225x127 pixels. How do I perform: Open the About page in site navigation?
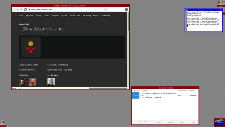tap(21, 16)
